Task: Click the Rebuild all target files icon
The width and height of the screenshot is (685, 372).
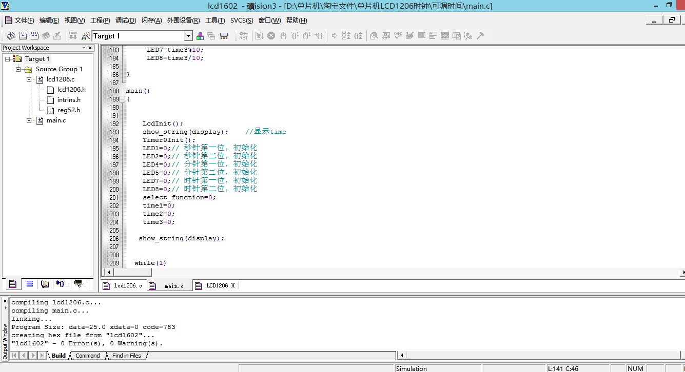Action: pyautogui.click(x=34, y=36)
